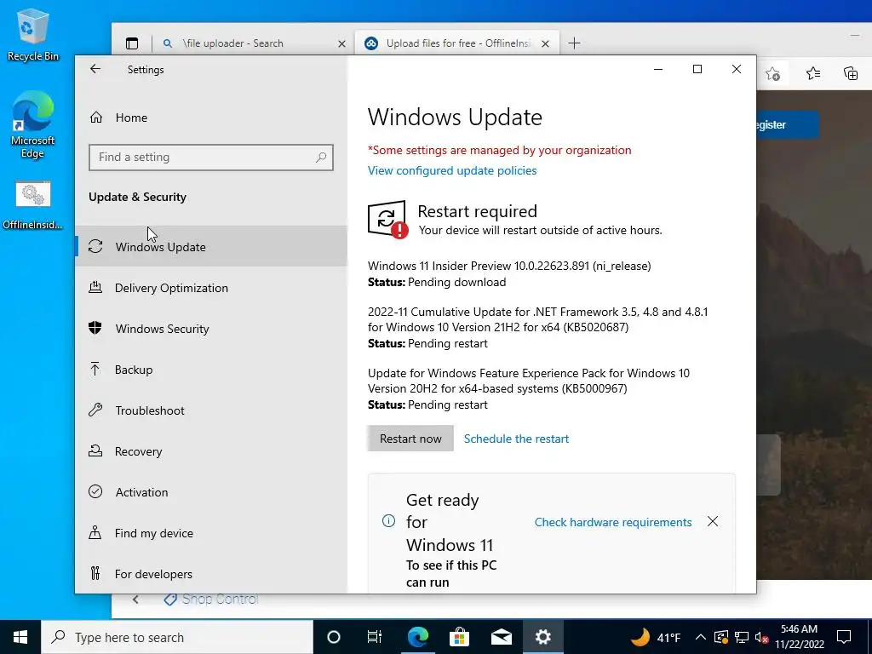Open Cortana from the taskbar

click(x=334, y=637)
